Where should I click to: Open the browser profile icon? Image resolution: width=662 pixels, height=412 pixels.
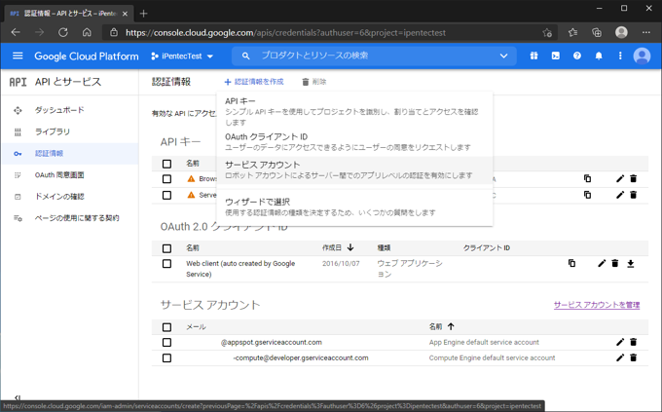pyautogui.click(x=621, y=32)
